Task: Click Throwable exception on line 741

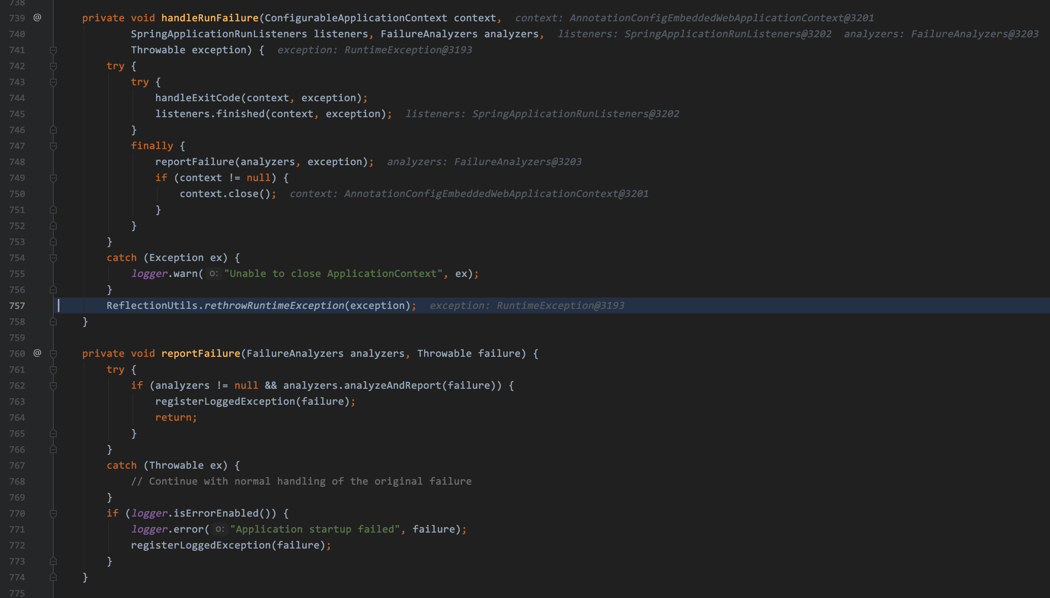Action: [188, 50]
